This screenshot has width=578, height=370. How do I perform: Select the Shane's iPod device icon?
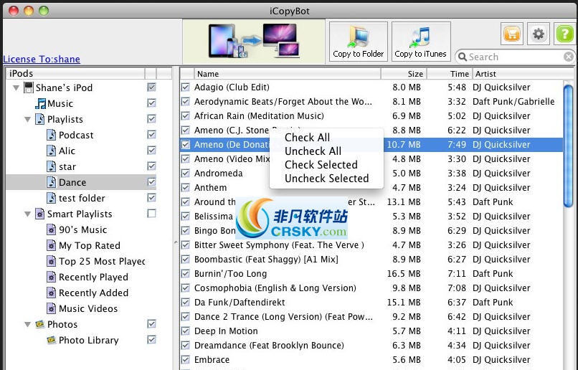(x=29, y=87)
